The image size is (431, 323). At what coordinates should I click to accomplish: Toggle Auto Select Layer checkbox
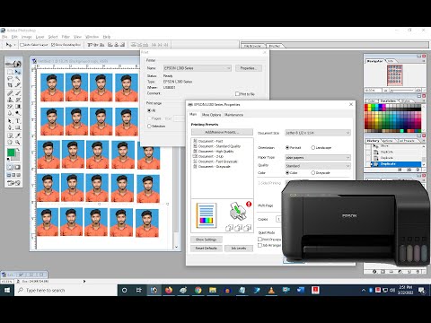pos(22,45)
